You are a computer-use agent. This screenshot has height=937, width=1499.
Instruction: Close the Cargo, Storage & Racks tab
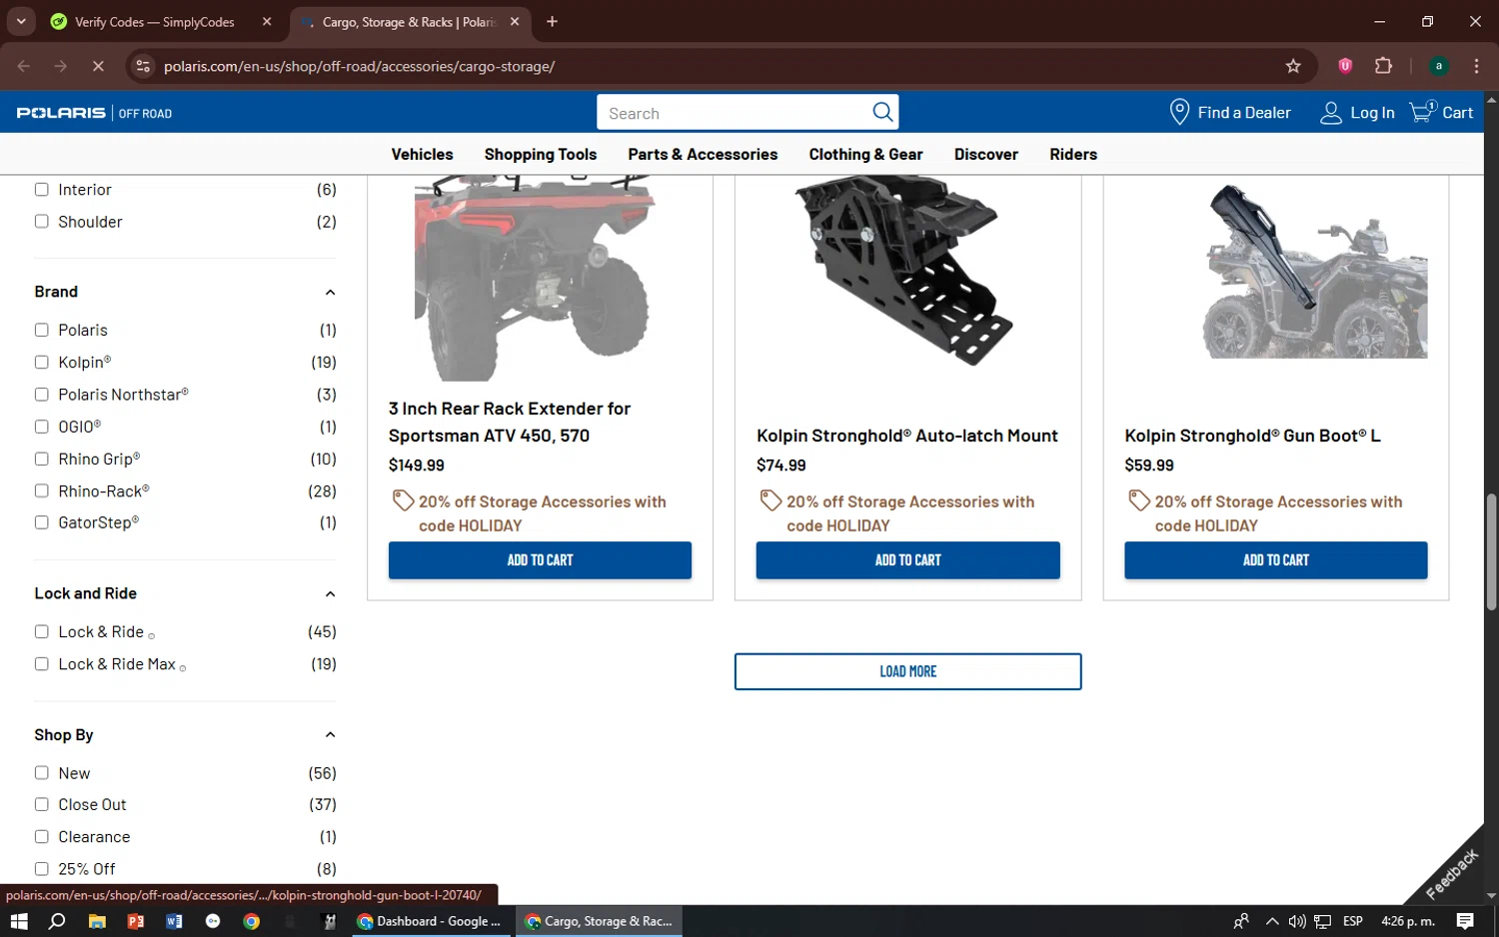[515, 21]
